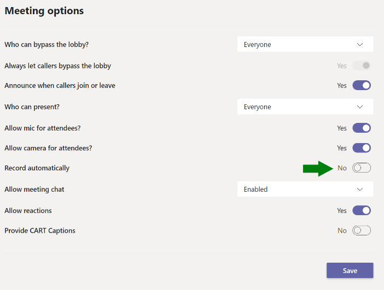The height and width of the screenshot is (290, 384).
Task: Click the Provide CART Captions label
Action: pos(40,230)
